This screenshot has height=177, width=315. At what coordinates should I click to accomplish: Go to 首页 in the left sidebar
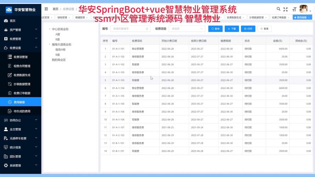13,21
